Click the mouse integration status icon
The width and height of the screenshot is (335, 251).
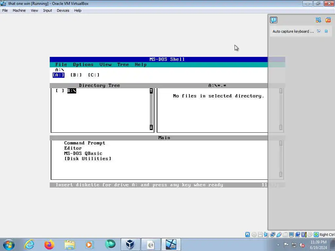point(310,235)
